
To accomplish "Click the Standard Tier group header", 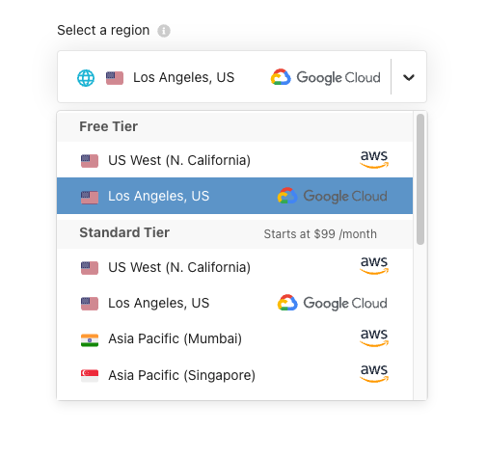I will (234, 233).
